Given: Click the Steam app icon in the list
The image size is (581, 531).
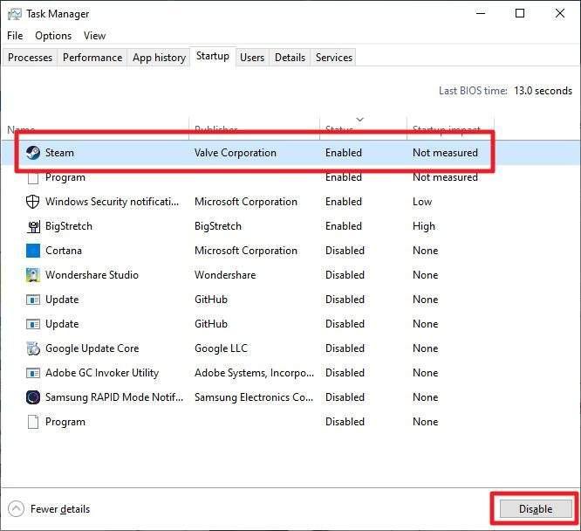Looking at the screenshot, I should [33, 153].
